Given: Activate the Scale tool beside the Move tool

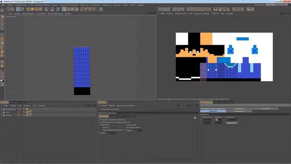Looking at the screenshot, I should tap(32, 9).
